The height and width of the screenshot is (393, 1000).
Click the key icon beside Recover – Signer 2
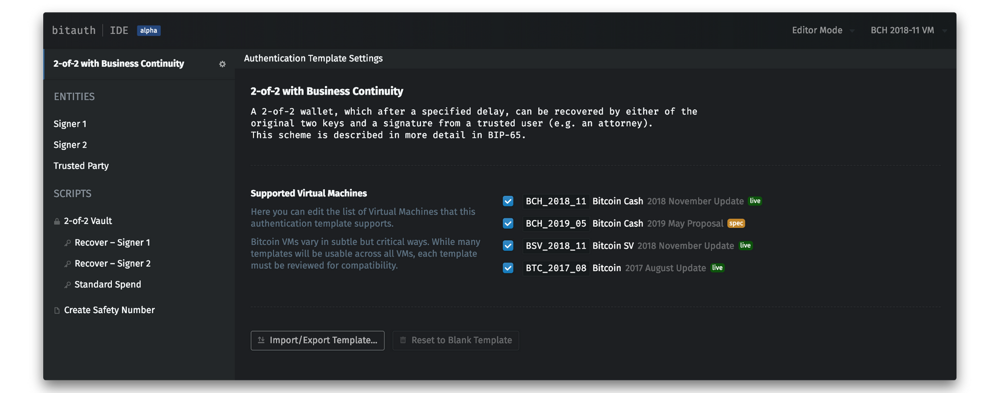[67, 264]
